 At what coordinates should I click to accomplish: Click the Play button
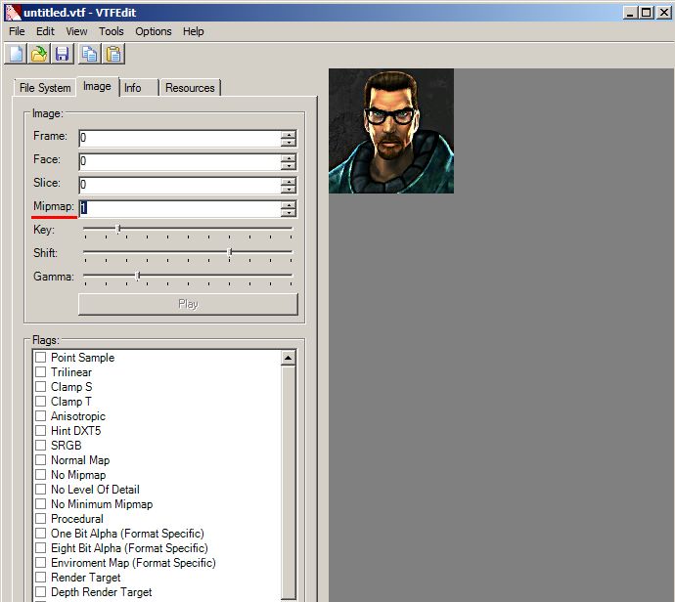tap(188, 305)
